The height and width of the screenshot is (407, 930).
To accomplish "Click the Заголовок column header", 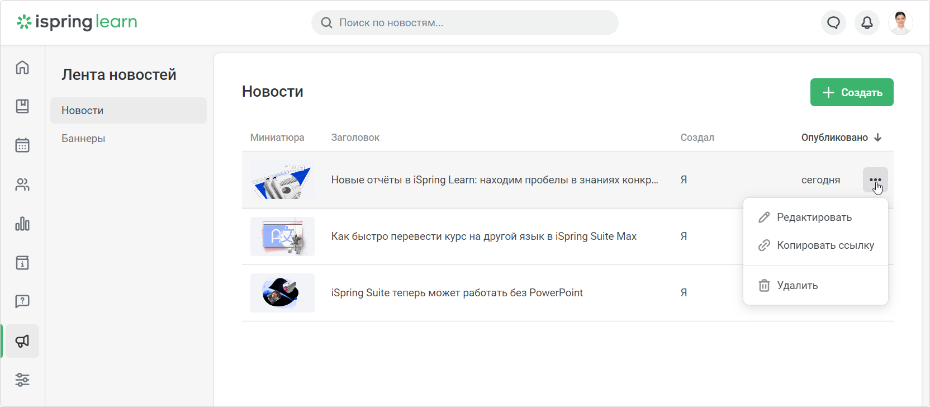I will coord(355,138).
